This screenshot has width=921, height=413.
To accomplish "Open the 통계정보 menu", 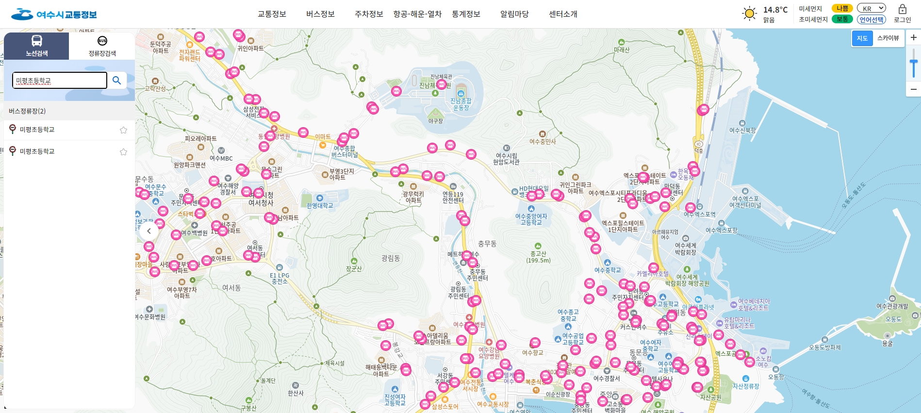I will click(x=466, y=14).
